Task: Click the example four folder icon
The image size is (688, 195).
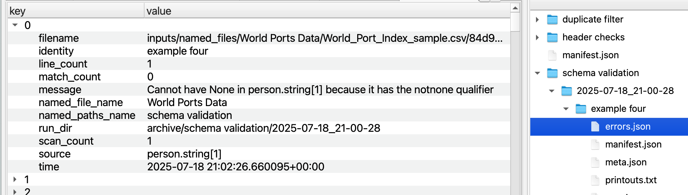Action: tap(581, 109)
